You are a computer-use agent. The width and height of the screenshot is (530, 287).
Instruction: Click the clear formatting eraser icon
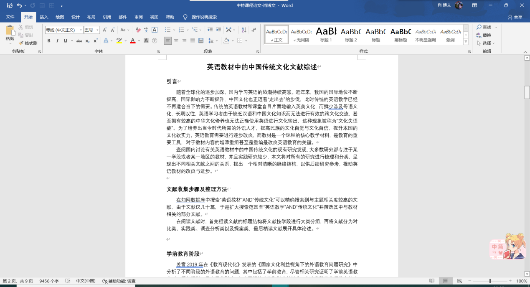tap(137, 30)
